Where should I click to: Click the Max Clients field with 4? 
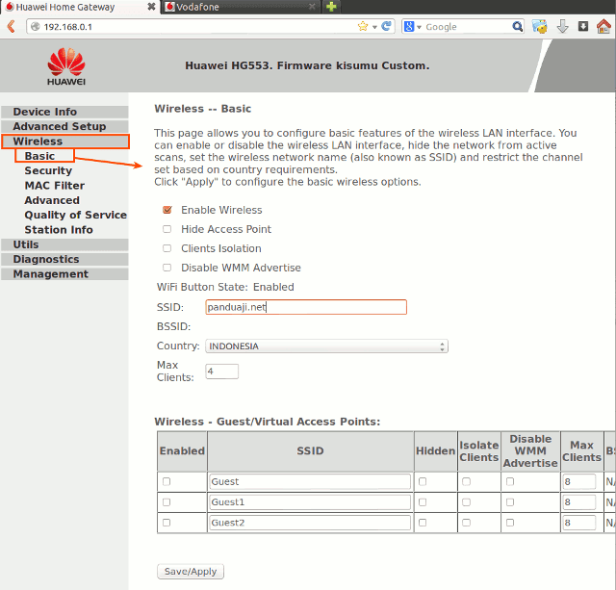pos(222,372)
